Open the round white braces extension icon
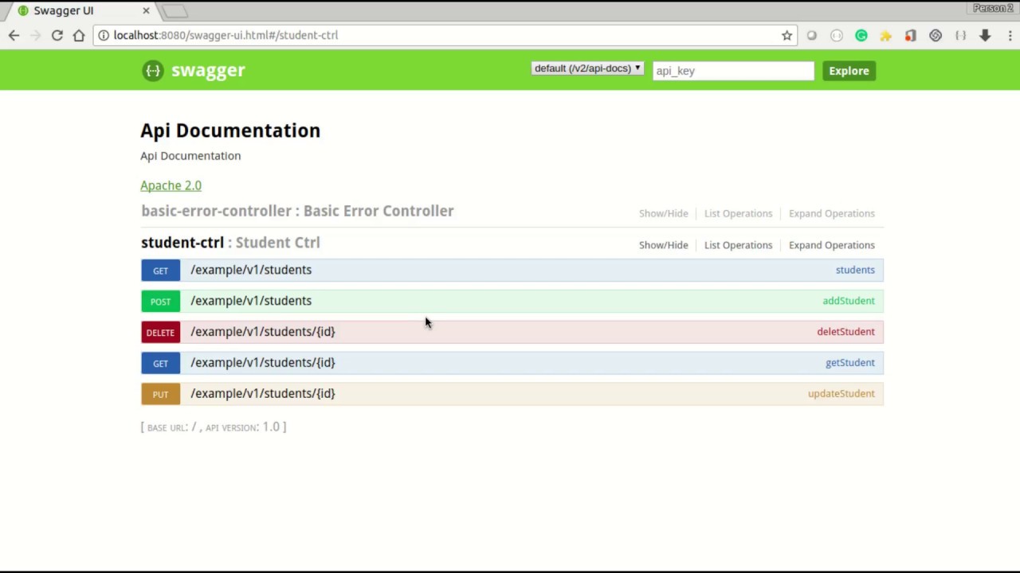This screenshot has width=1020, height=573. click(x=837, y=35)
